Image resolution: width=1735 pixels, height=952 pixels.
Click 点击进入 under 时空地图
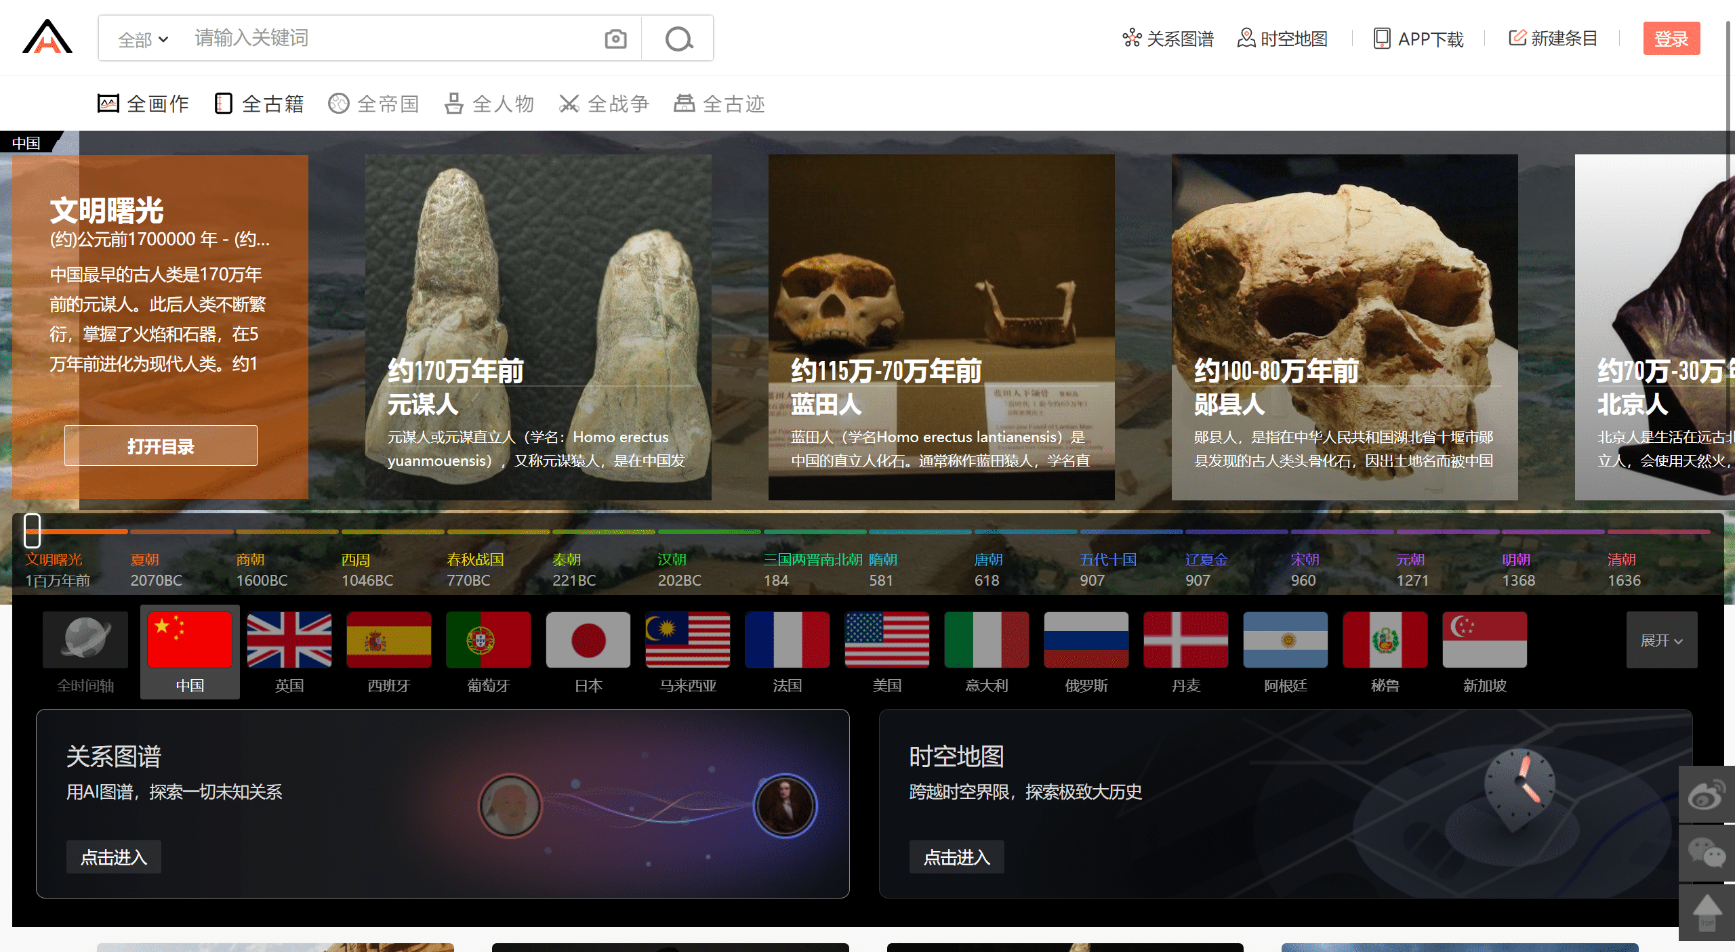pyautogui.click(x=957, y=857)
